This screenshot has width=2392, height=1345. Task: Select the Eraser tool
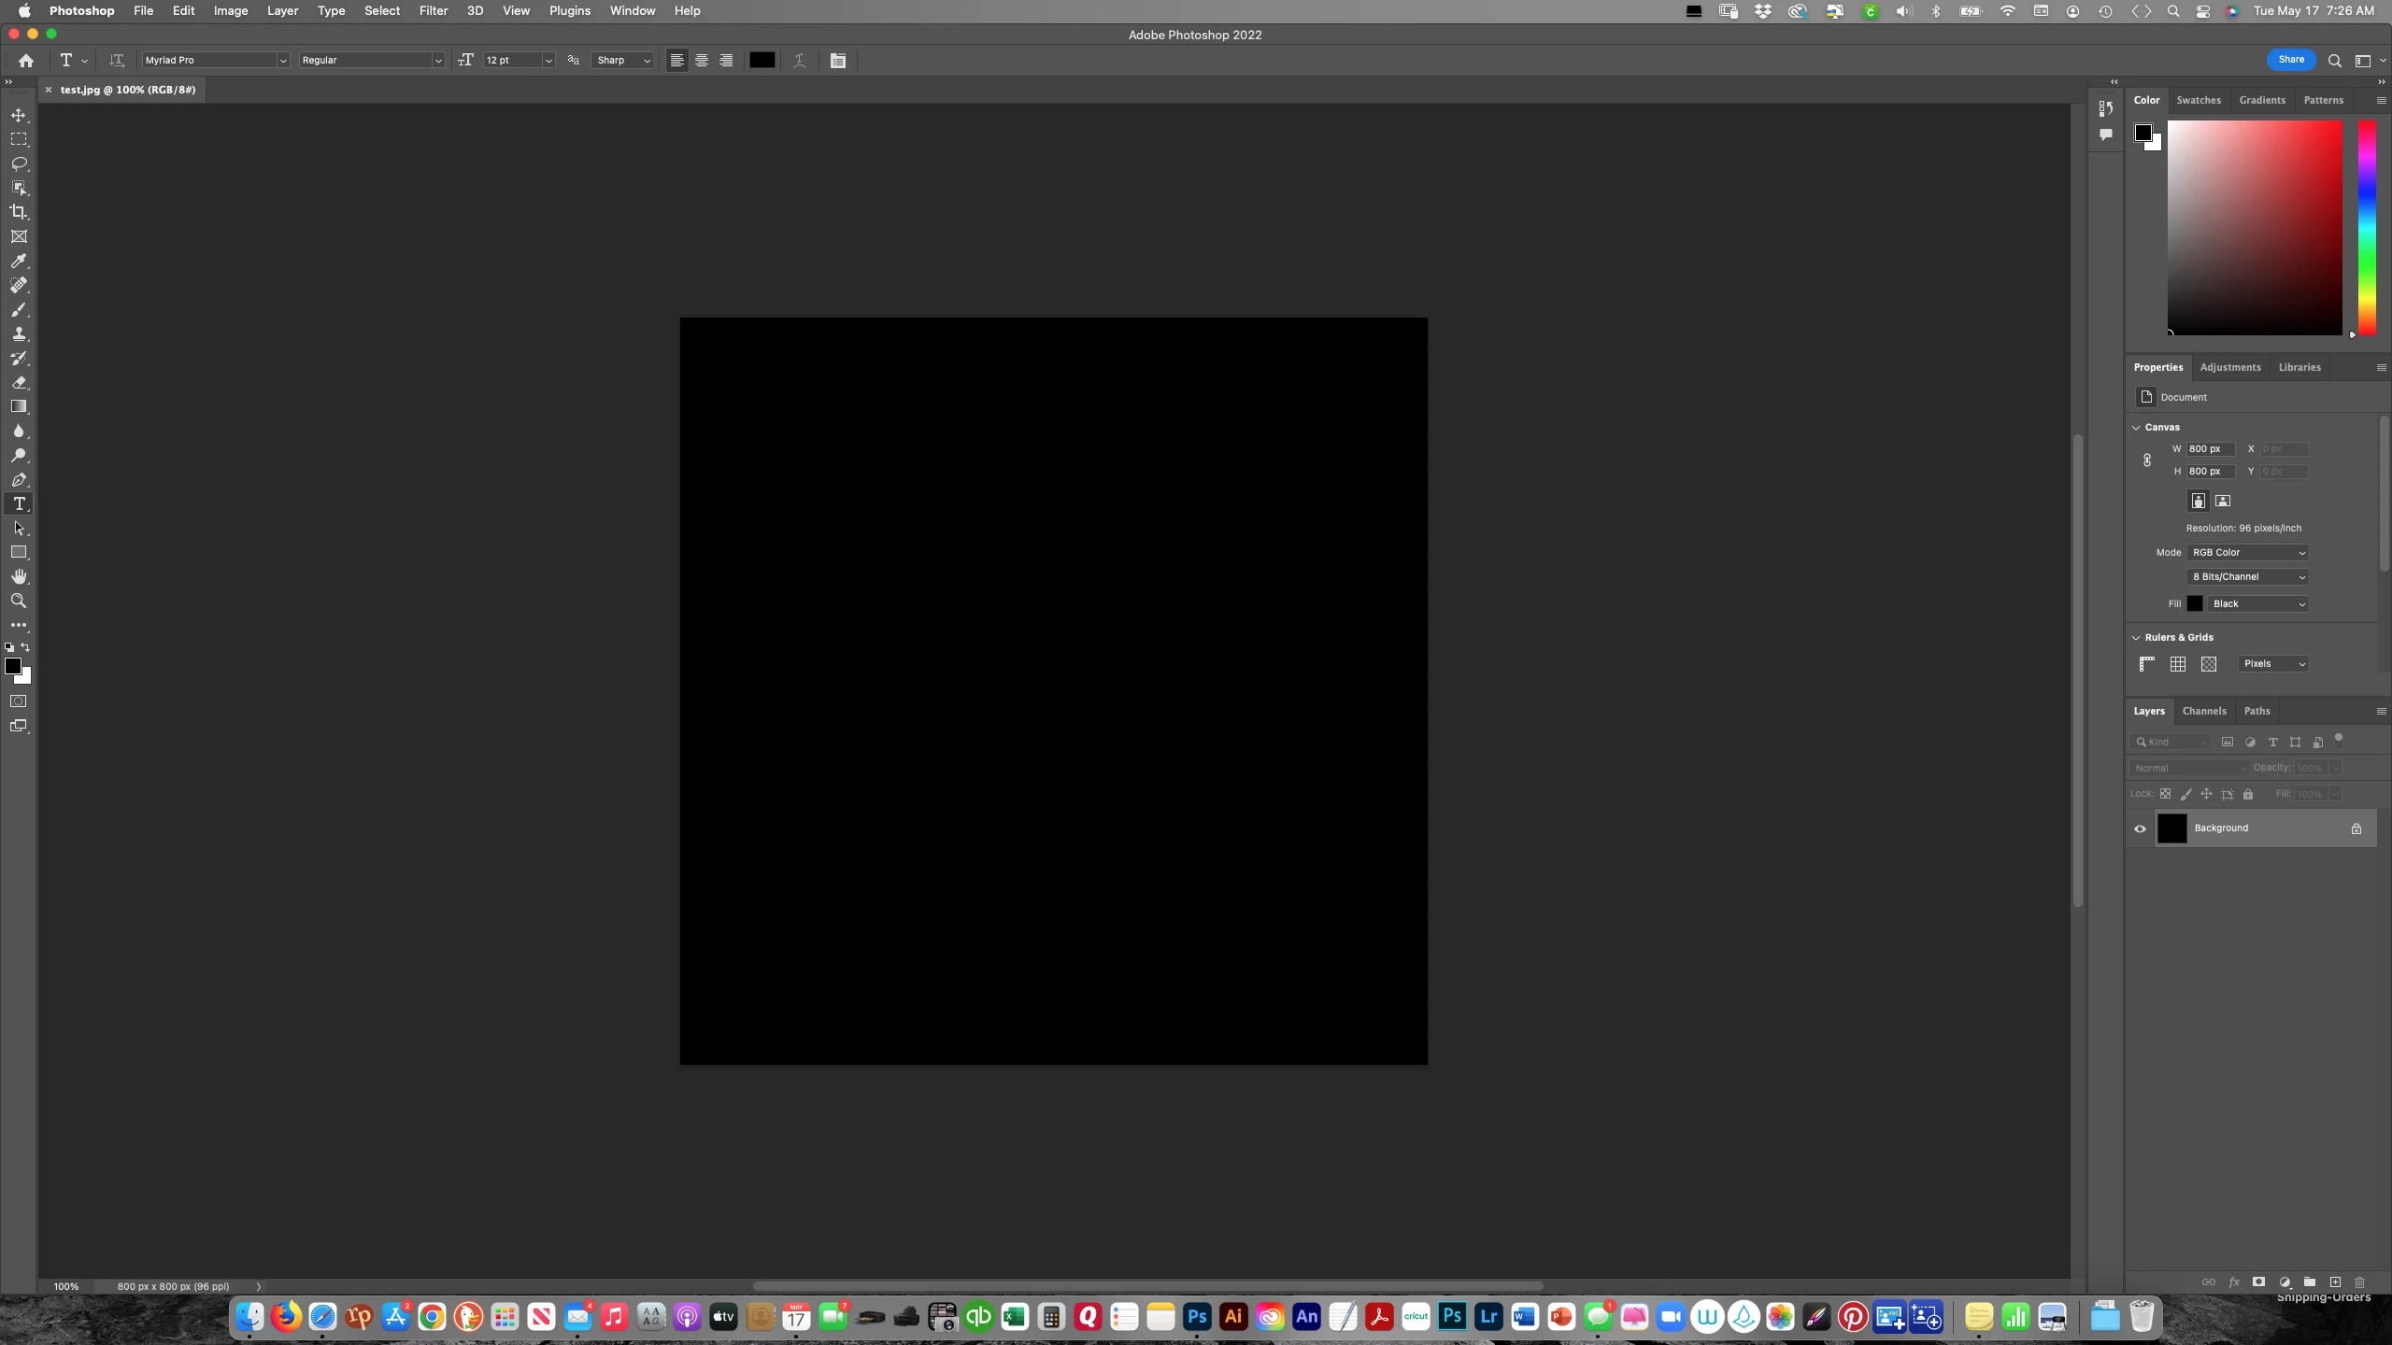pyautogui.click(x=19, y=382)
